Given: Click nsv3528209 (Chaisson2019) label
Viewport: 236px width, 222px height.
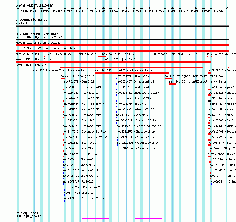Looking at the screenshot, I should [82, 115].
